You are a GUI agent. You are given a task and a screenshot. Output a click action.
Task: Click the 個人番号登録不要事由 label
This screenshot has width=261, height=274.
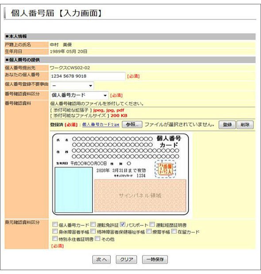click(x=27, y=84)
